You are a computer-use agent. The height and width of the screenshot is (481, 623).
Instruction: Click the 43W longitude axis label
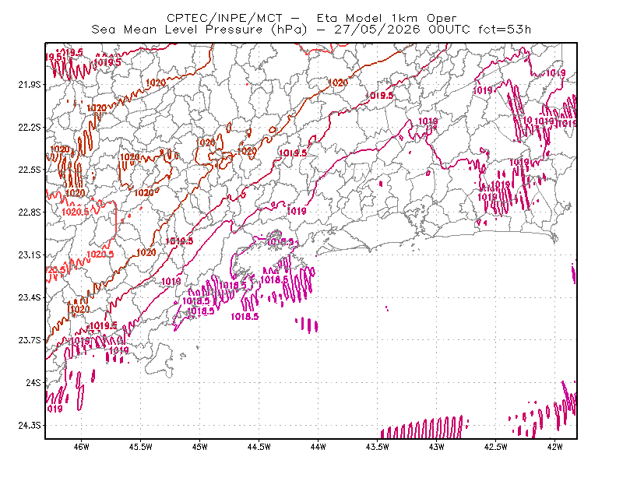coord(437,447)
